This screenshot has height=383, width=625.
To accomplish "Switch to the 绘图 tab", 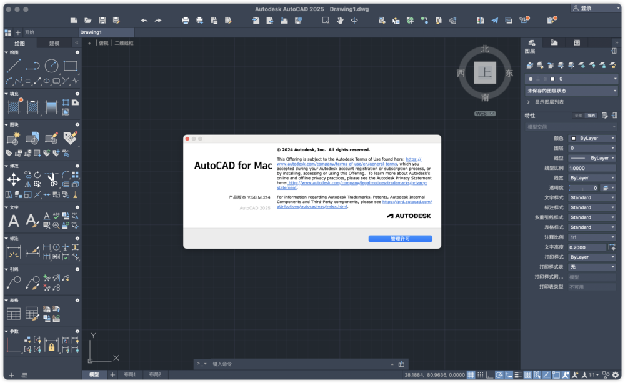I will [20, 43].
